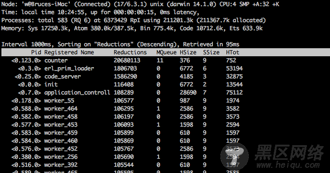This screenshot has width=330, height=173.
Task: Click the Pid column header
Action: (36, 52)
